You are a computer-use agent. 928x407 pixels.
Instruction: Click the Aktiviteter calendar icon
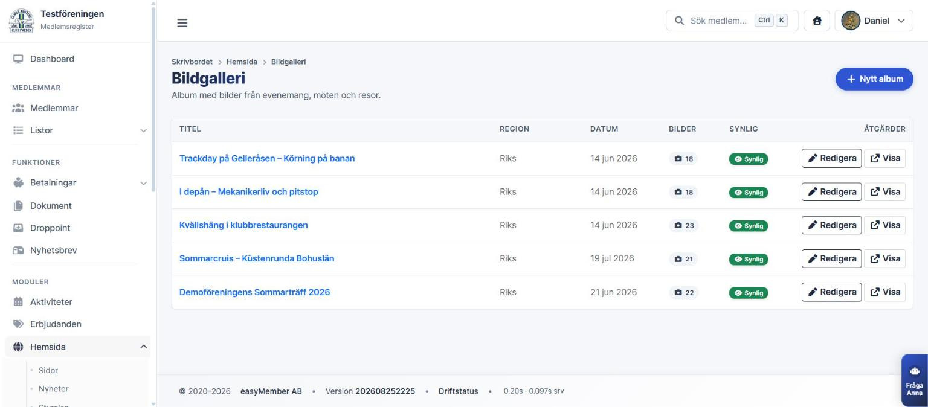18,302
